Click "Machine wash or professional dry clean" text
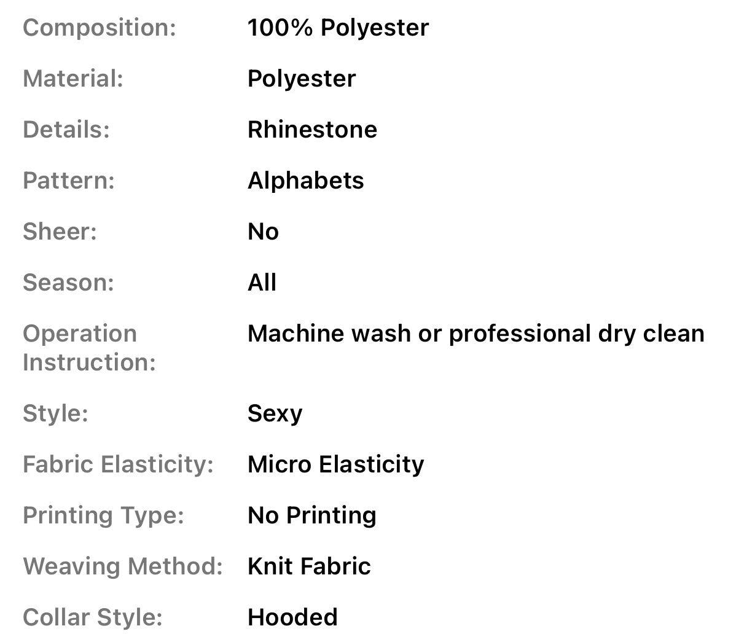736x634 pixels. pyautogui.click(x=476, y=334)
